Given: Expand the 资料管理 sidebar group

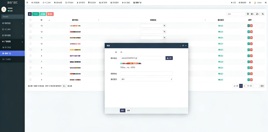Looking at the screenshot, I should coord(12,35).
